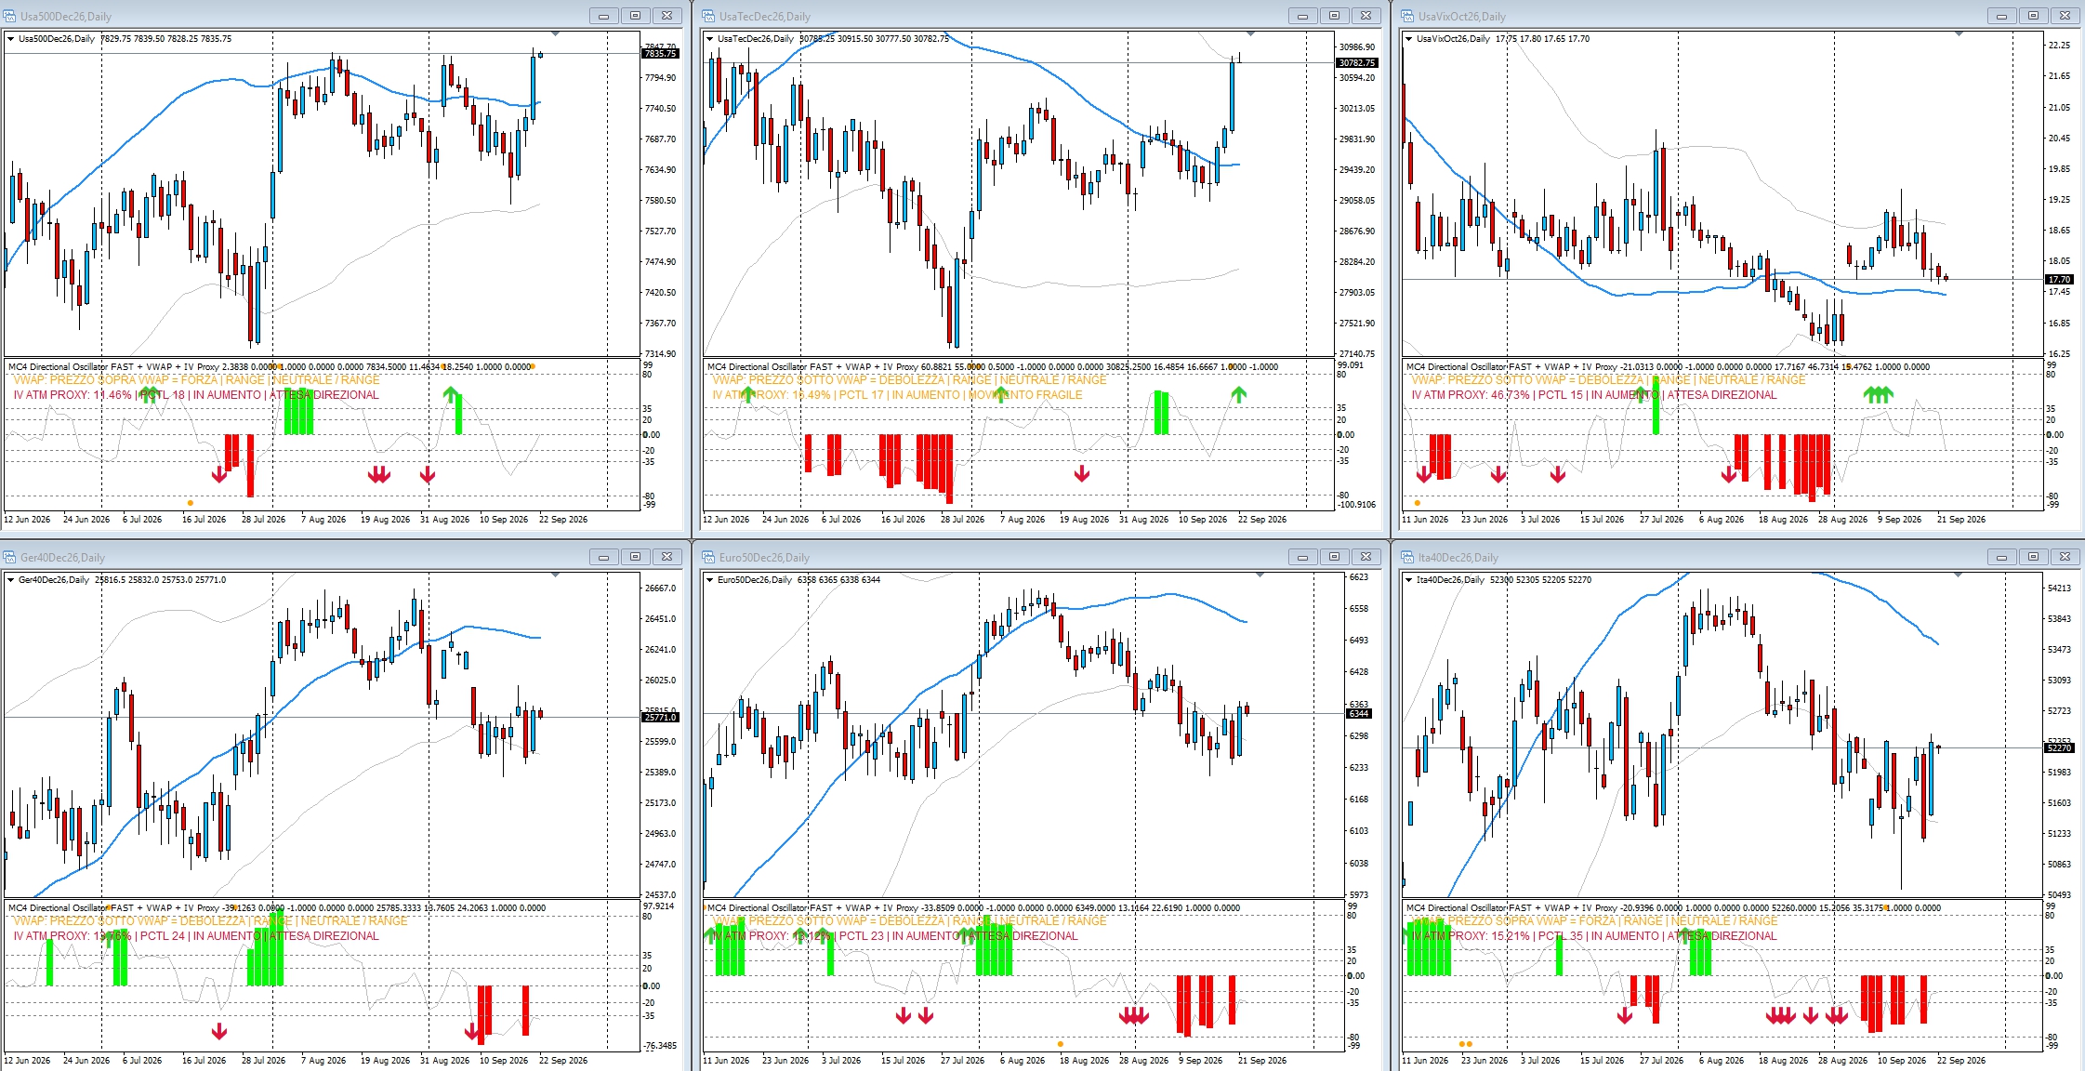Expand the triangle beside Usa500Dec26,Daily label
The height and width of the screenshot is (1071, 2085).
tap(11, 39)
